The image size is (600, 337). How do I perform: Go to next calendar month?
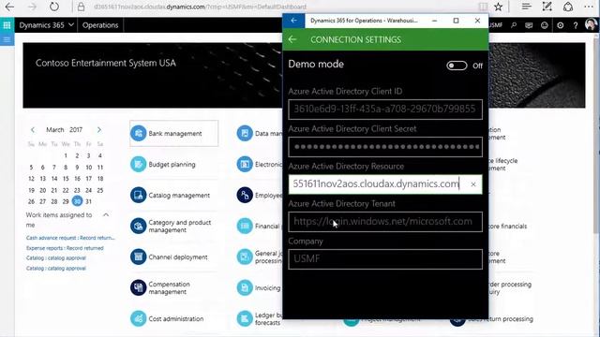pyautogui.click(x=99, y=130)
